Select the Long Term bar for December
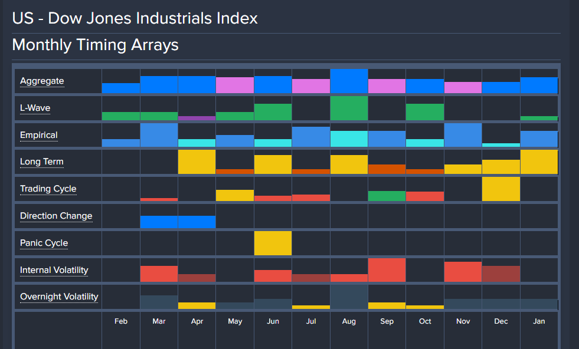Screen dimensions: 579x349 [501, 167]
